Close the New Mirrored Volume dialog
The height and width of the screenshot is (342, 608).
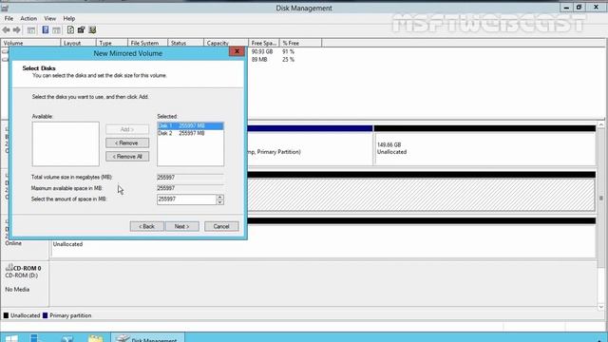click(x=237, y=51)
